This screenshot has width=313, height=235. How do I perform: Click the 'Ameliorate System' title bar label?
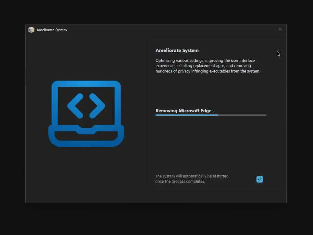52,30
